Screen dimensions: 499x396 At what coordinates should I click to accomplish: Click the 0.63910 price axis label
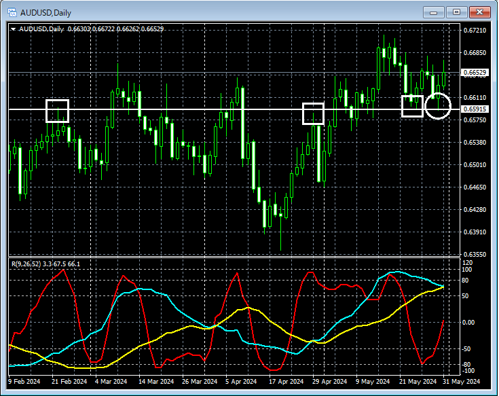coord(475,232)
